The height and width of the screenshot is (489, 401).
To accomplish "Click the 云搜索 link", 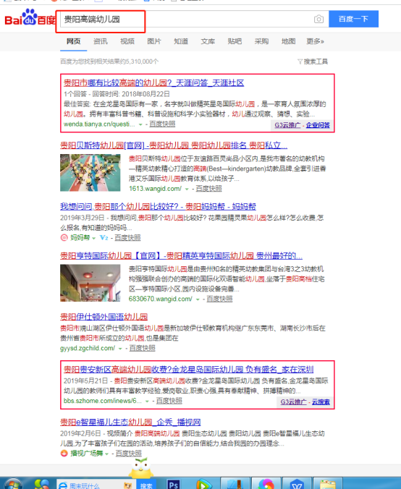I will [321, 402].
